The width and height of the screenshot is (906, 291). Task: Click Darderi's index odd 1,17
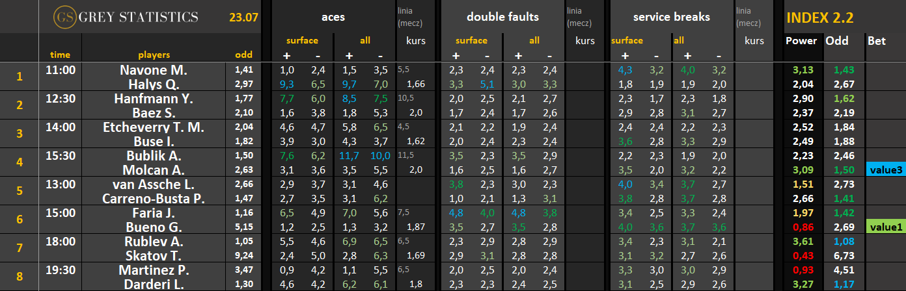coord(843,284)
